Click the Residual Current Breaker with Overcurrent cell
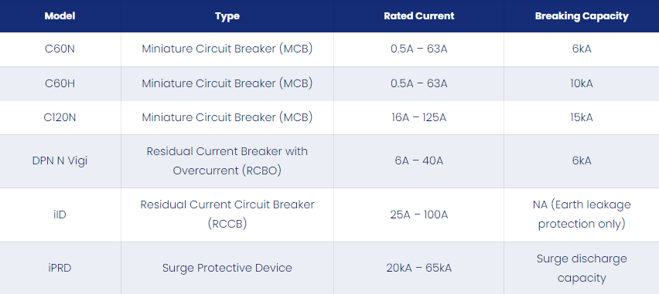The width and height of the screenshot is (659, 294). 227,161
